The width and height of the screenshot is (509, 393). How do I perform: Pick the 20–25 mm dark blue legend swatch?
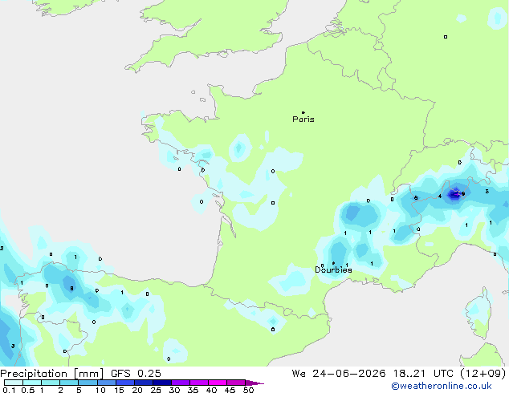click(143, 383)
